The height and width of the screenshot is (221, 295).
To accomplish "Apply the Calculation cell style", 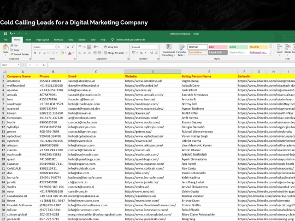I will [x=198, y=52].
